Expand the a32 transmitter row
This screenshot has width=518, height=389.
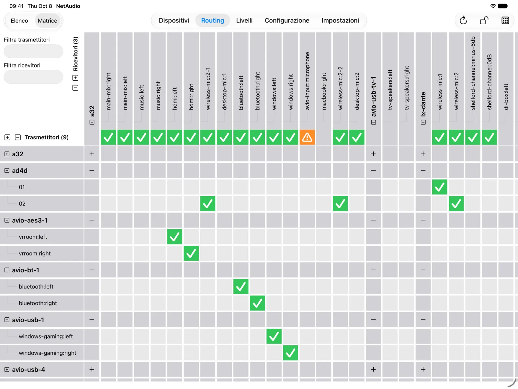7,154
